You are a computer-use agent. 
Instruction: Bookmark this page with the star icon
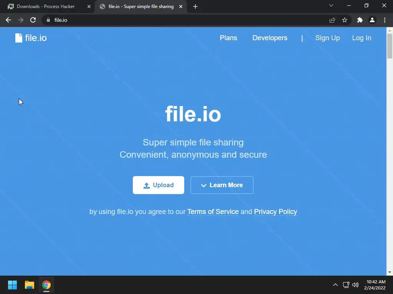[x=345, y=20]
